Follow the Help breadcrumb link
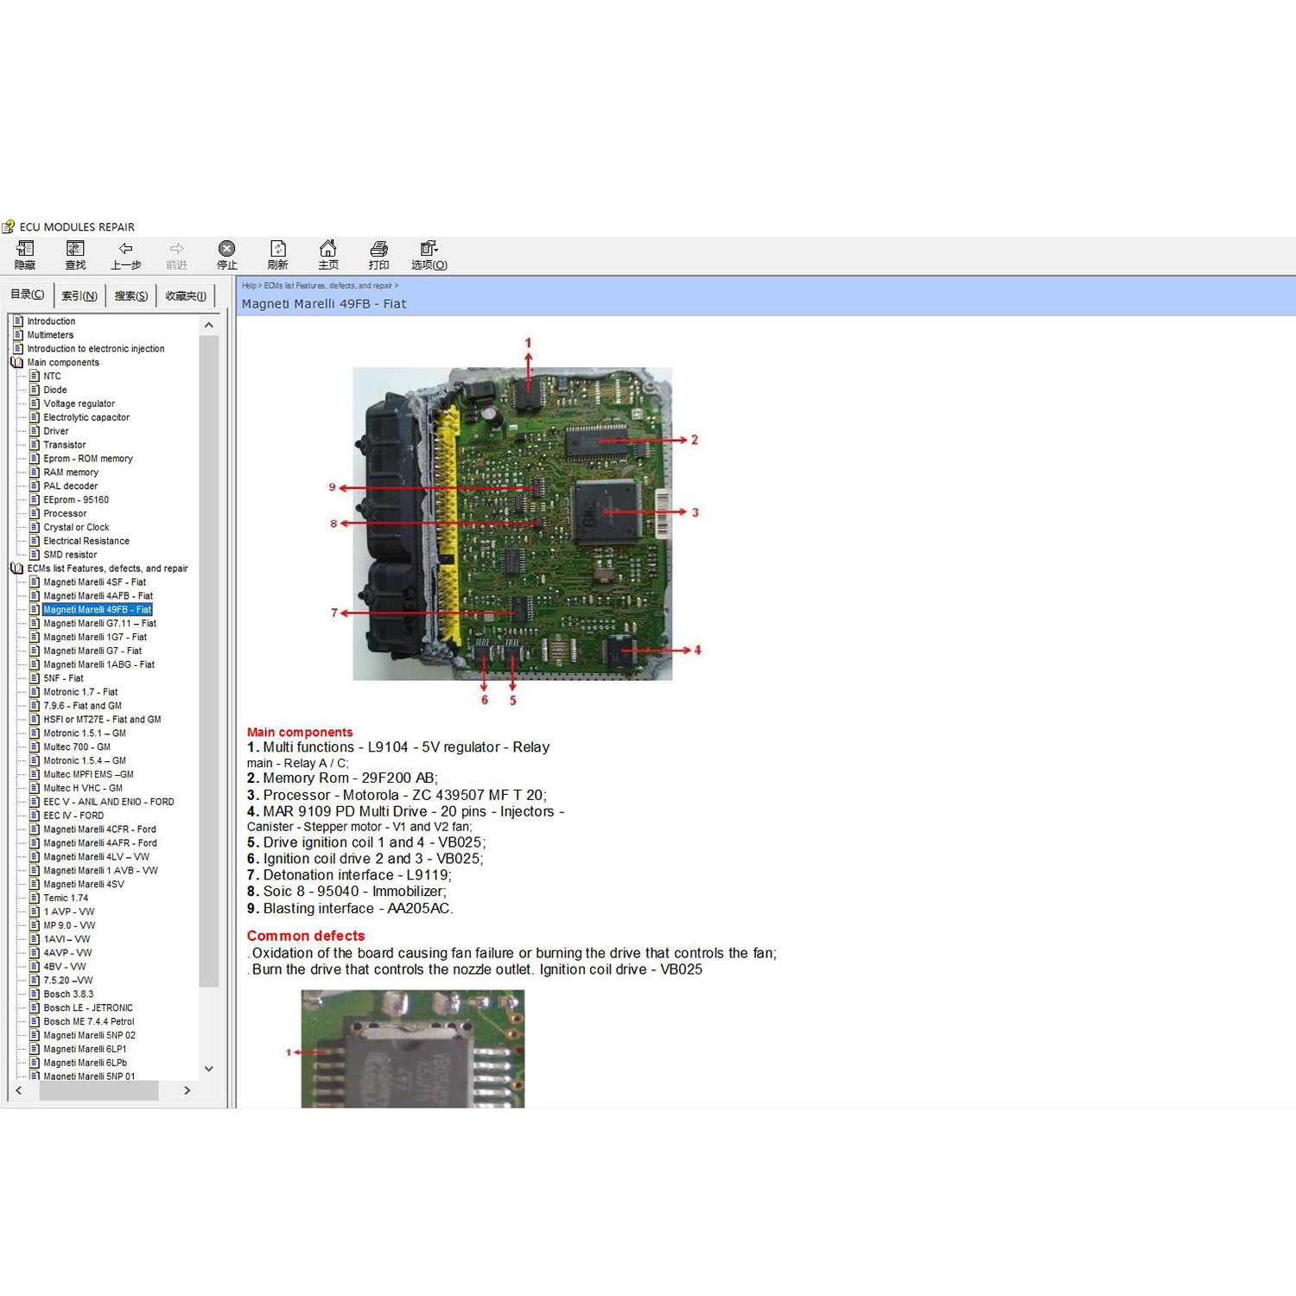 pyautogui.click(x=249, y=285)
